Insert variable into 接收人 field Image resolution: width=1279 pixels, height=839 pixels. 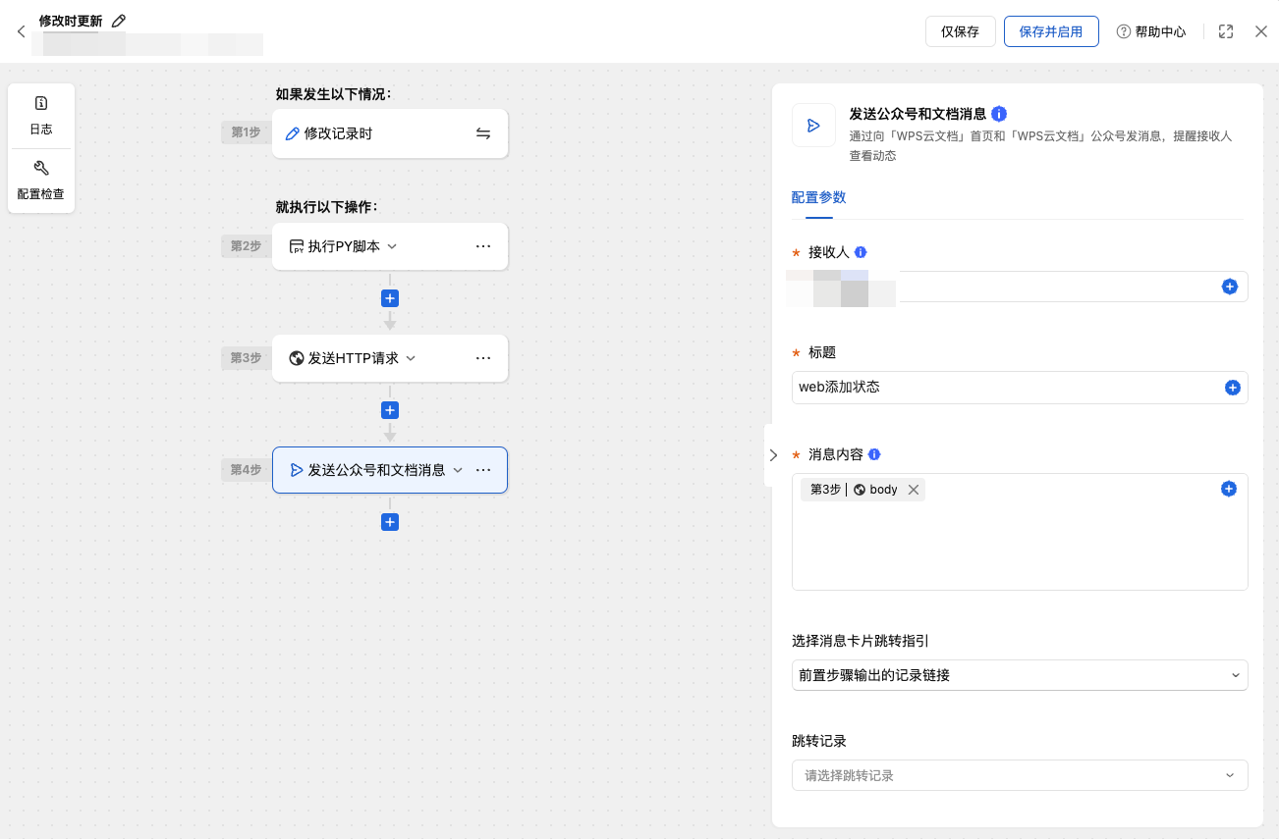pyautogui.click(x=1230, y=287)
